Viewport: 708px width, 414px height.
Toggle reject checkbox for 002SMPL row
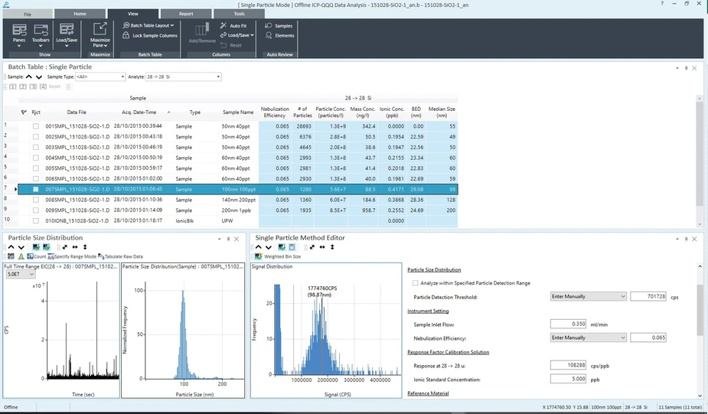point(36,137)
